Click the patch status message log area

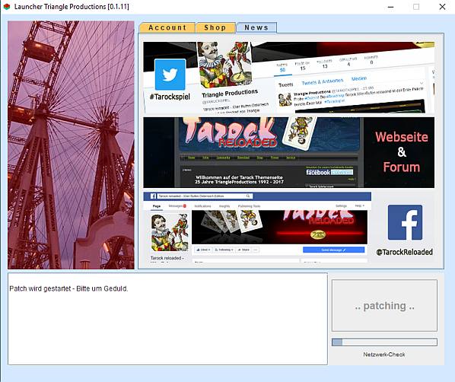167,319
